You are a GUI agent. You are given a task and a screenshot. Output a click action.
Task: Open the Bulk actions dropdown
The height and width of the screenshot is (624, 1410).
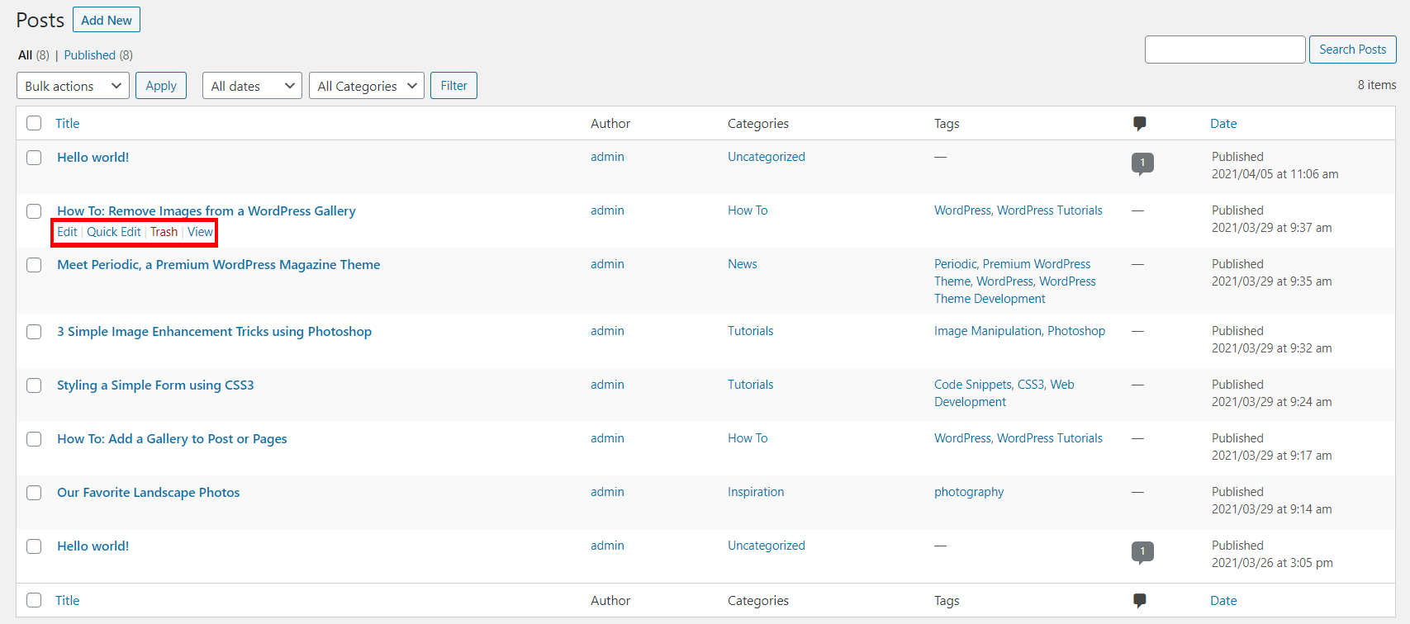(73, 86)
